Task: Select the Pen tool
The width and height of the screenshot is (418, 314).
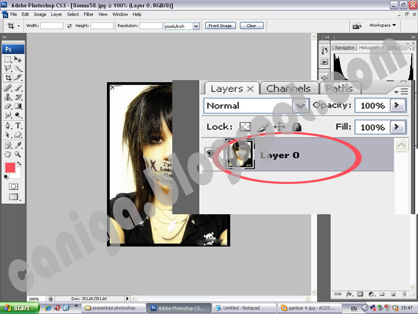Action: click(x=8, y=125)
